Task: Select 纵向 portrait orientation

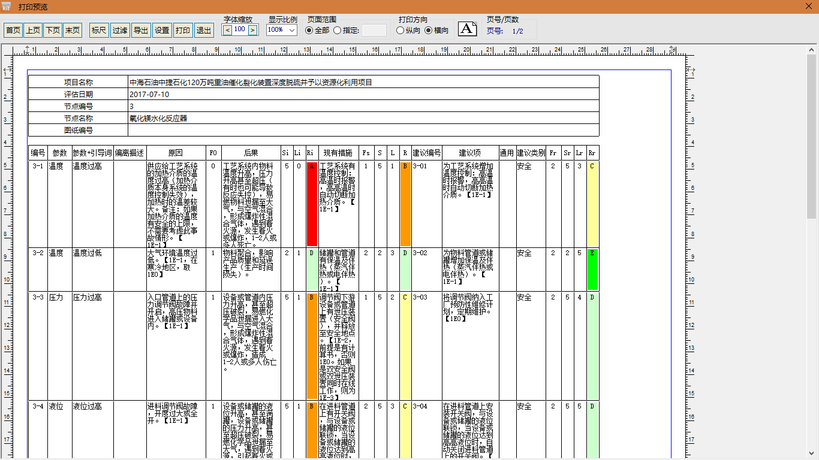Action: (x=408, y=30)
